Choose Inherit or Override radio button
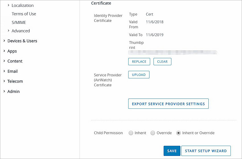This screenshot has width=242, height=159. coord(179,133)
